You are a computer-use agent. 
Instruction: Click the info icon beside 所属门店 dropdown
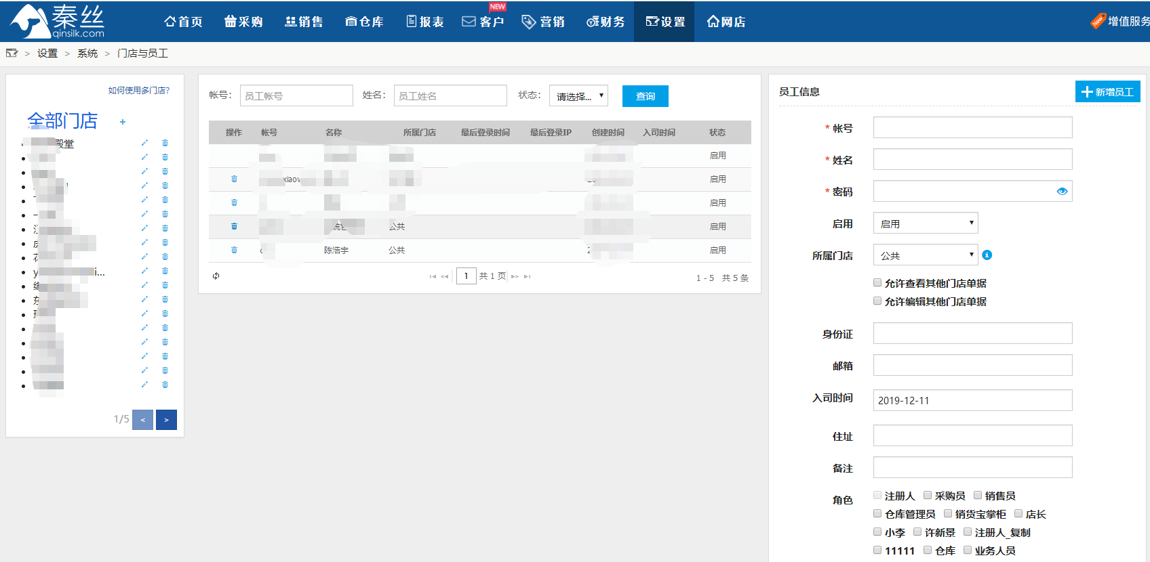pos(987,255)
